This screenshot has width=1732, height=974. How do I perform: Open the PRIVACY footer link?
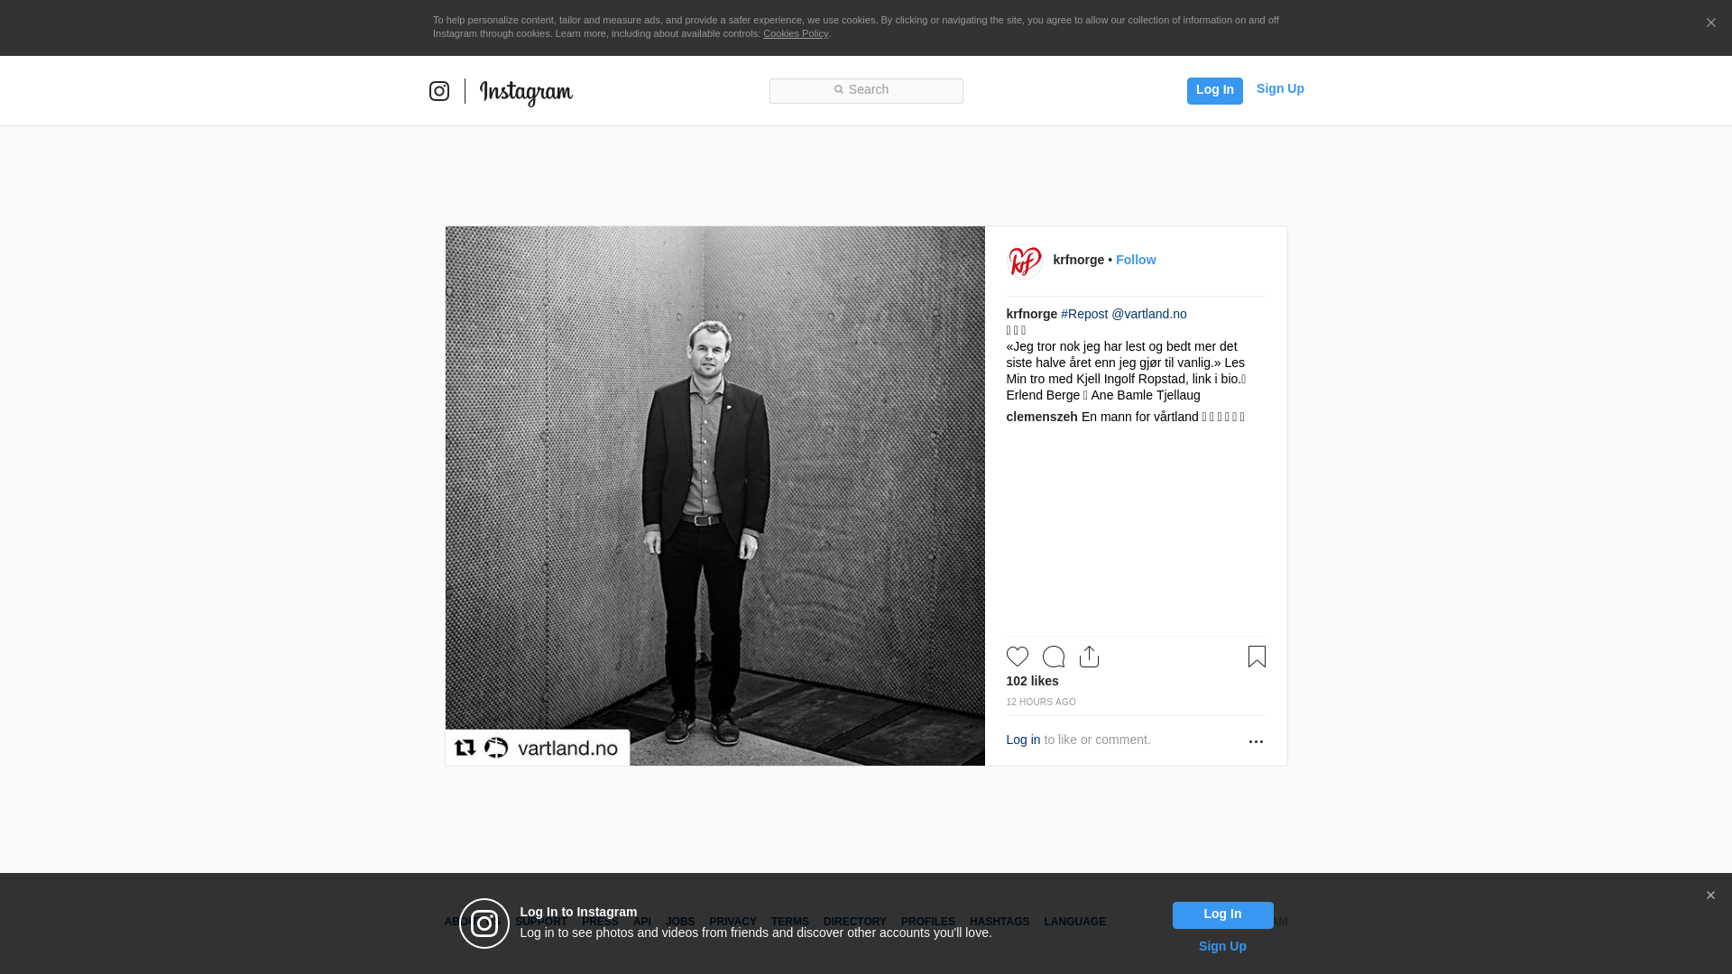tap(732, 922)
